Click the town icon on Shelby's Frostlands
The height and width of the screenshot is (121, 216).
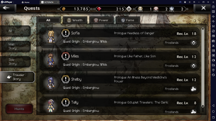click(193, 89)
